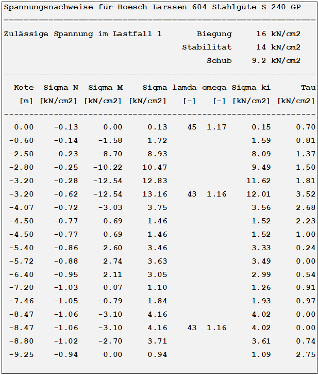This screenshot has width=318, height=375.
Task: Click Tau value 2.75
Action: coord(306,354)
